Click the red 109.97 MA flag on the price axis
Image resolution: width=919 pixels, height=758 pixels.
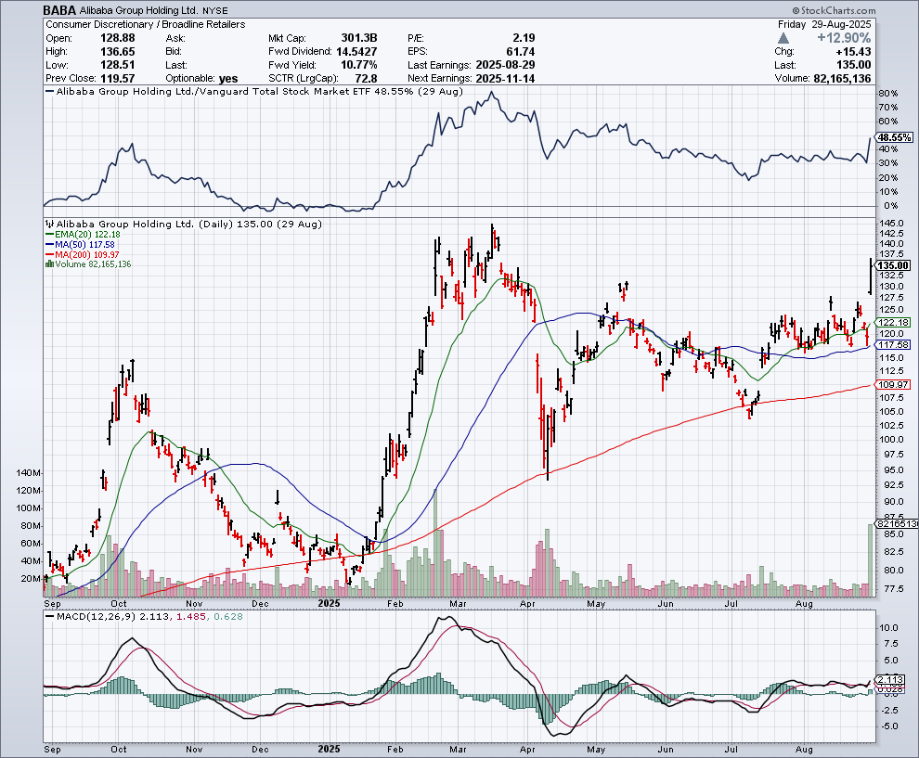893,384
